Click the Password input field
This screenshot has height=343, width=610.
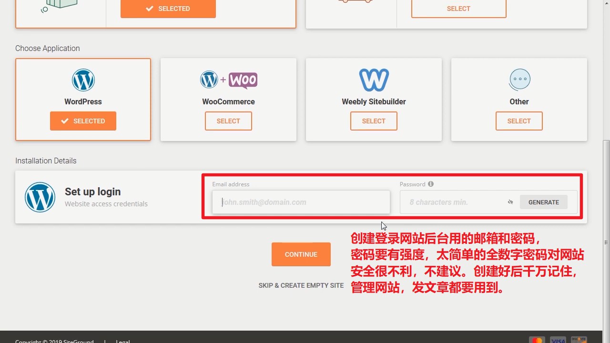click(x=453, y=202)
